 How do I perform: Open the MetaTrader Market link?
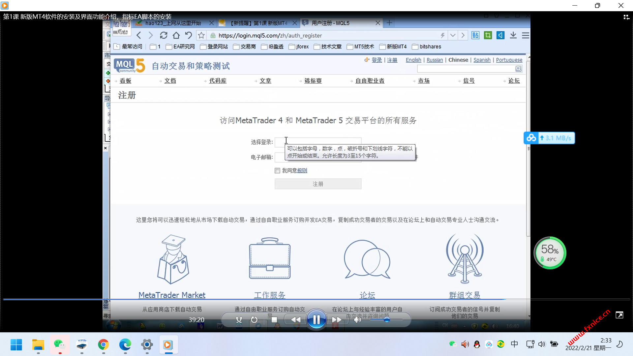click(172, 295)
